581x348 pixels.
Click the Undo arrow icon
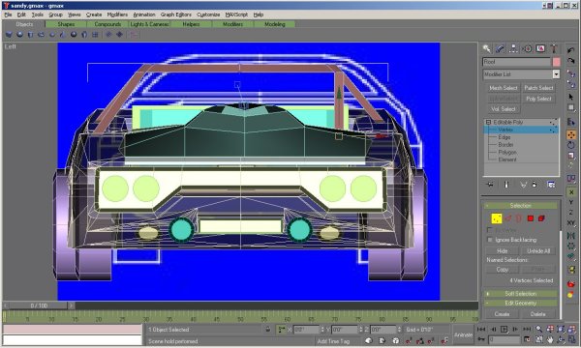(x=571, y=50)
